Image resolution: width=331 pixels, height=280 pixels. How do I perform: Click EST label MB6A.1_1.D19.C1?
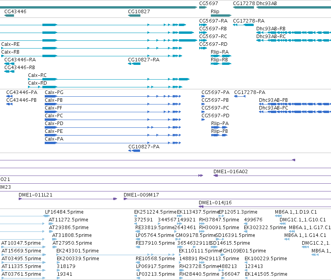tap(296, 212)
